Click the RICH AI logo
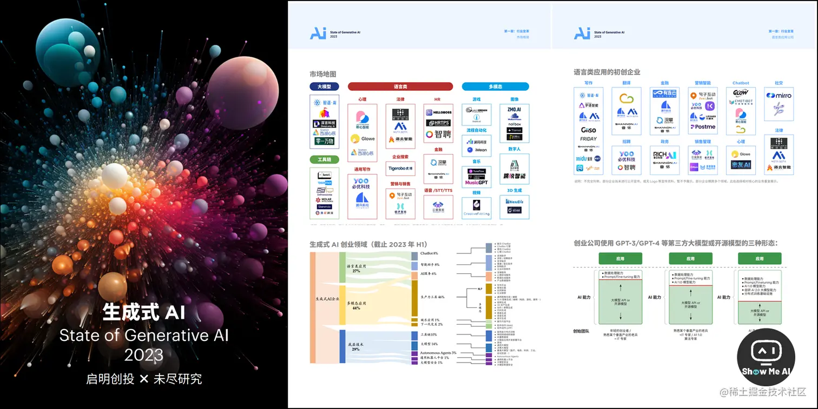 coord(665,155)
